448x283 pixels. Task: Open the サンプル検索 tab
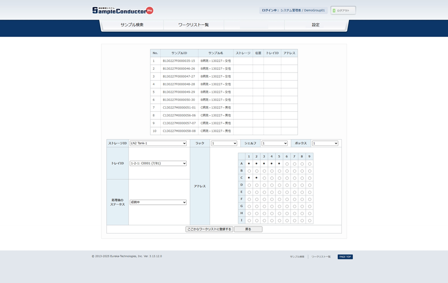[132, 25]
